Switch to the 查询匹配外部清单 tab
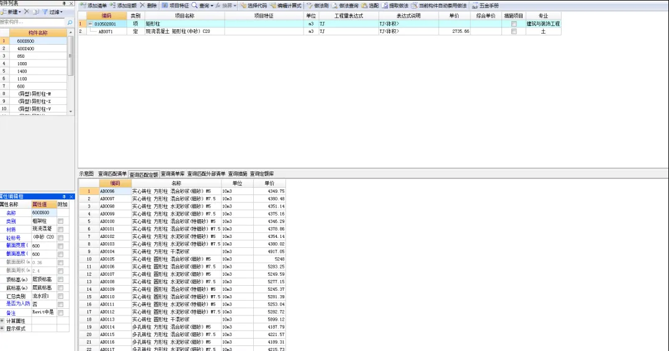This screenshot has width=669, height=351. (206, 174)
